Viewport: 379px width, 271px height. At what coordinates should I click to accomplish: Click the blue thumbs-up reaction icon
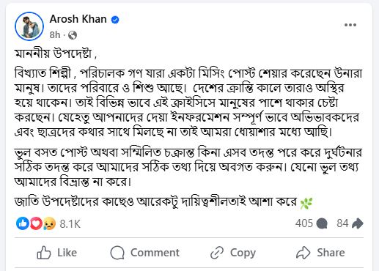[23, 223]
